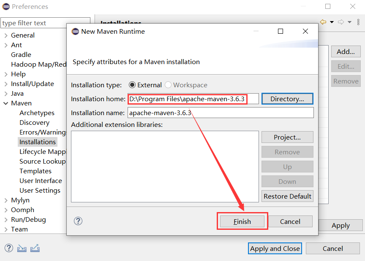Click the import preferences icon

pyautogui.click(x=22, y=248)
